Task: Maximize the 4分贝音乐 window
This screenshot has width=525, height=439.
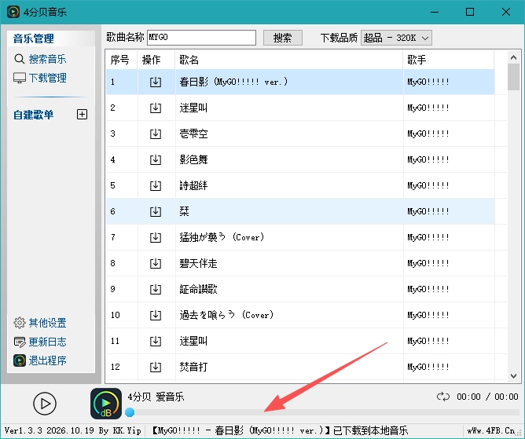Action: [x=470, y=12]
